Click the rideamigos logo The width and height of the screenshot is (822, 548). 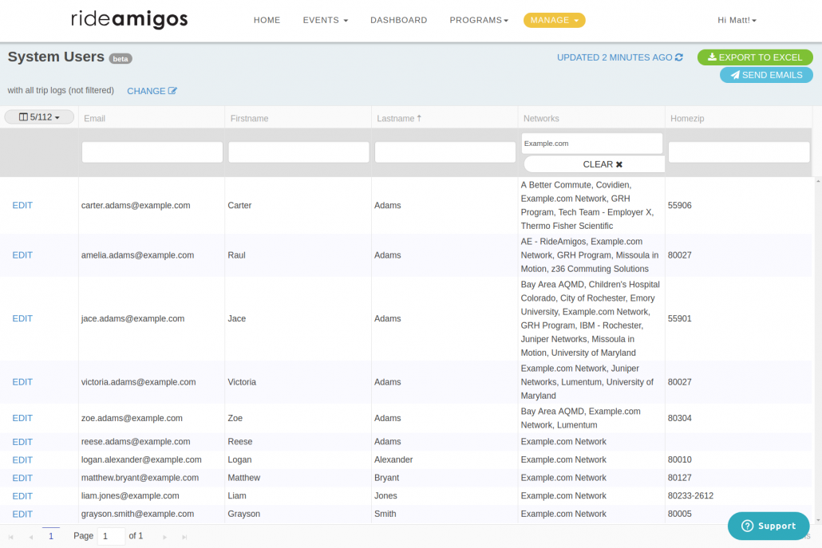click(129, 19)
